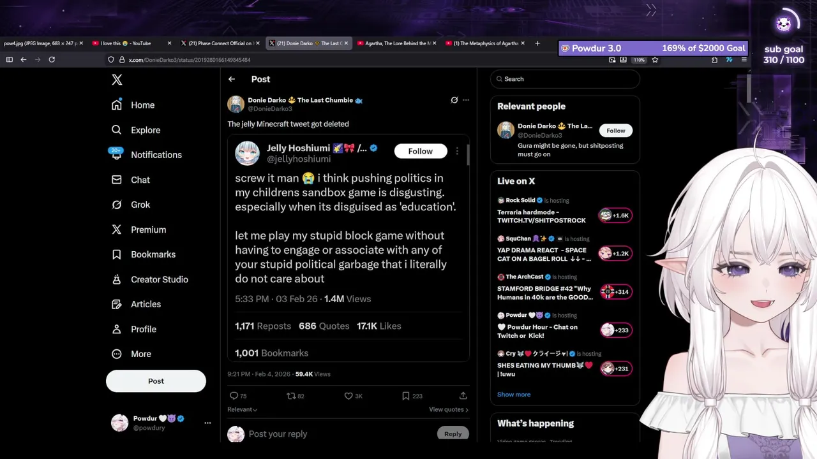This screenshot has height=459, width=817.
Task: Click the share icon under the post
Action: point(463,396)
